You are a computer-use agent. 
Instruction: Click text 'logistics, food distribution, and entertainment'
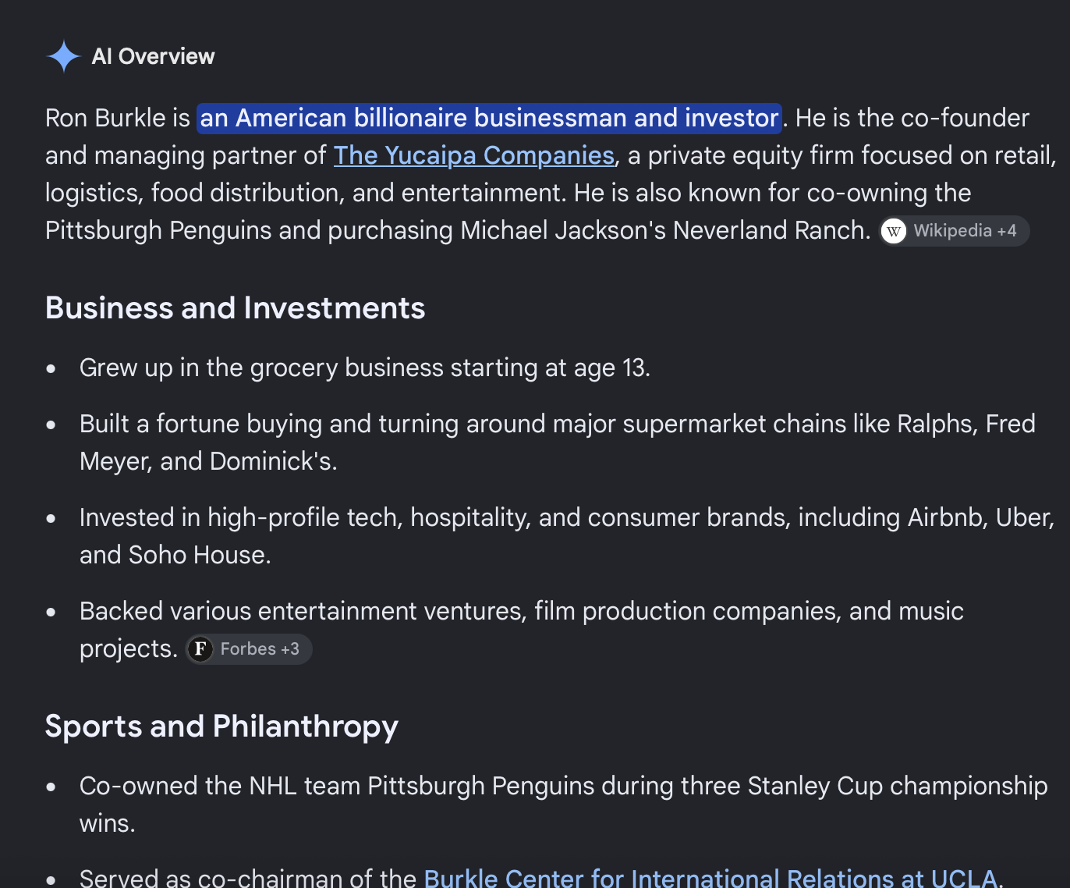click(x=305, y=193)
